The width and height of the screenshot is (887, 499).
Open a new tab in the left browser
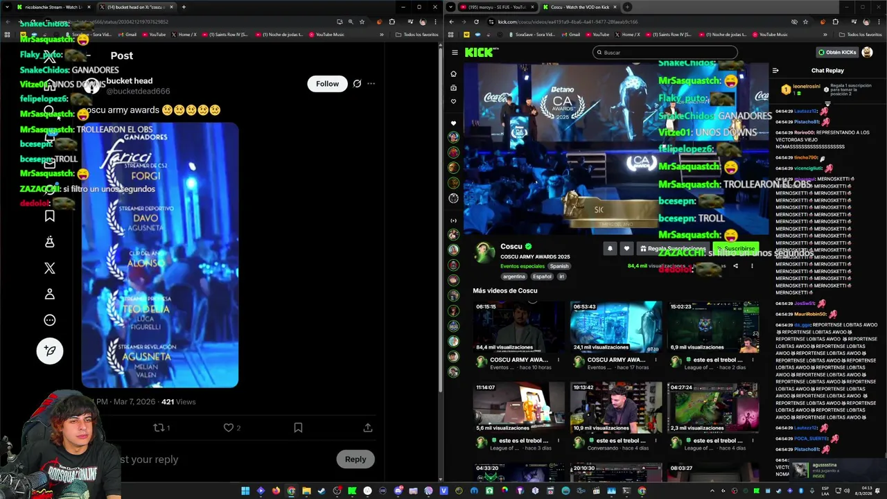tap(184, 7)
